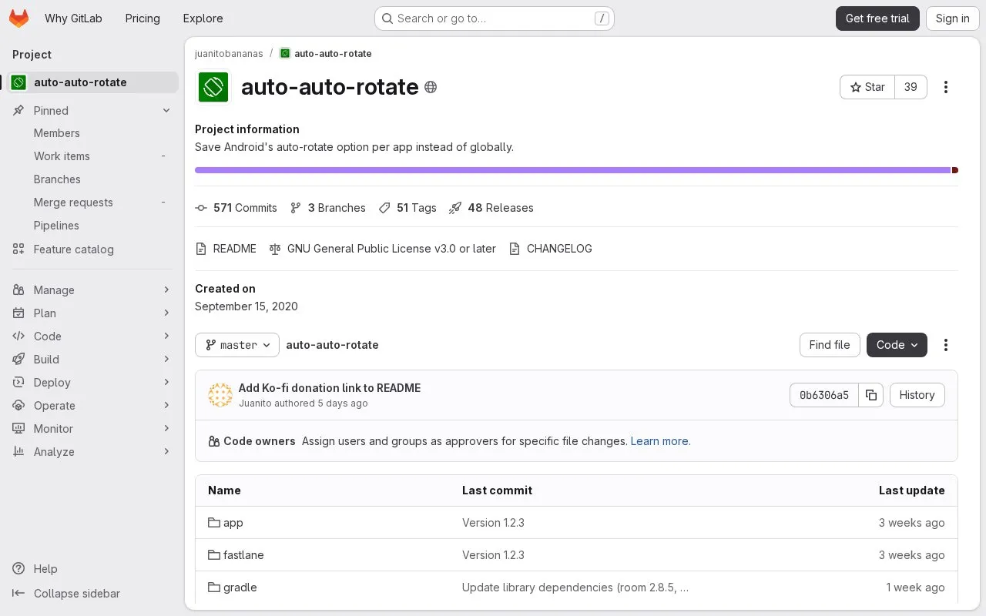The height and width of the screenshot is (616, 986).
Task: Open the juanitobananas breadcrumb link
Action: [229, 54]
